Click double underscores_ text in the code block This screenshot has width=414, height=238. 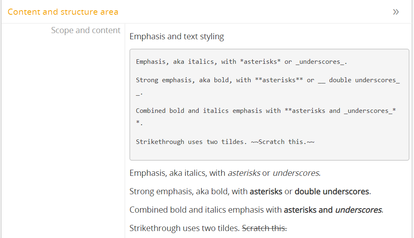(x=364, y=80)
